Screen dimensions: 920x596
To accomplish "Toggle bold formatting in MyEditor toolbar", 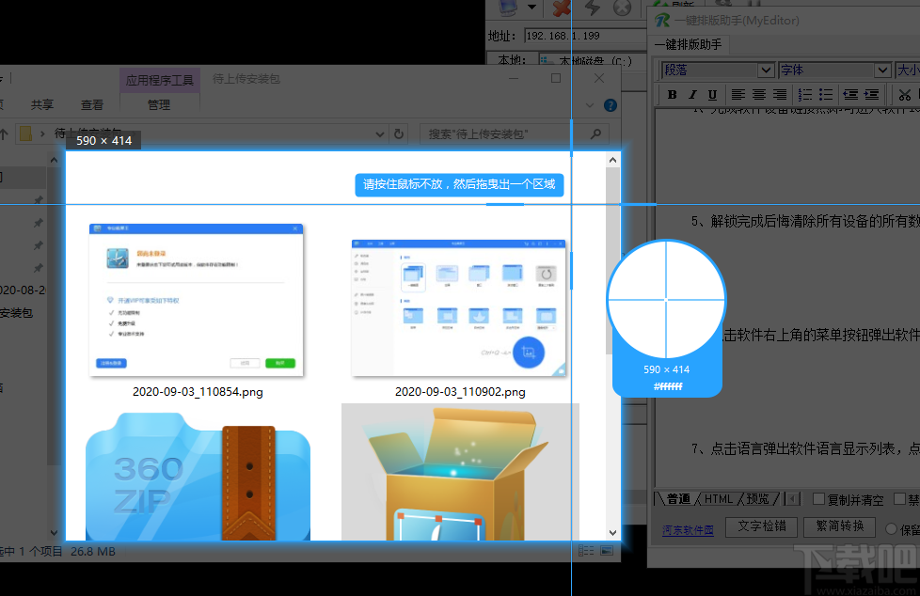I will click(674, 94).
